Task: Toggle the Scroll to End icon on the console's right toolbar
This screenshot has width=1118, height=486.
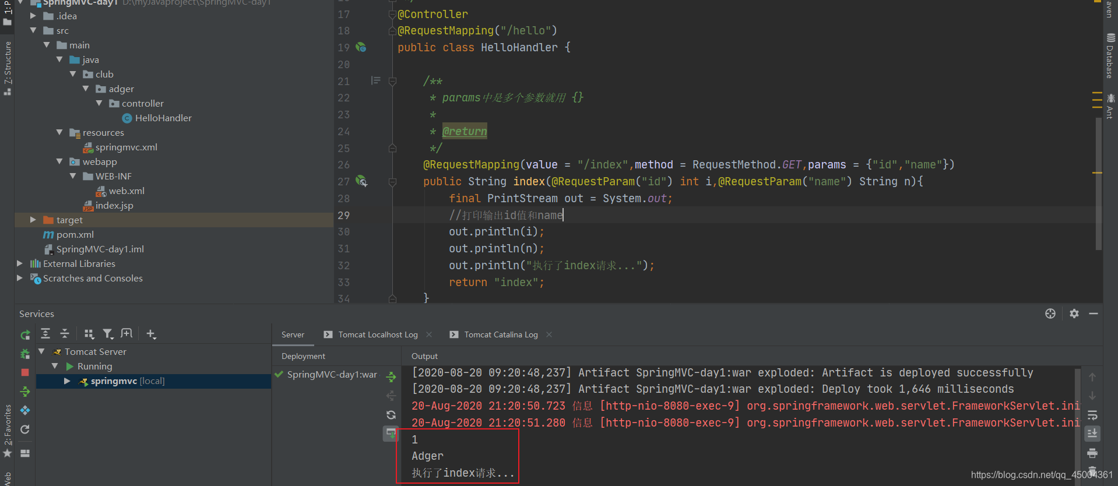Action: click(x=1092, y=434)
